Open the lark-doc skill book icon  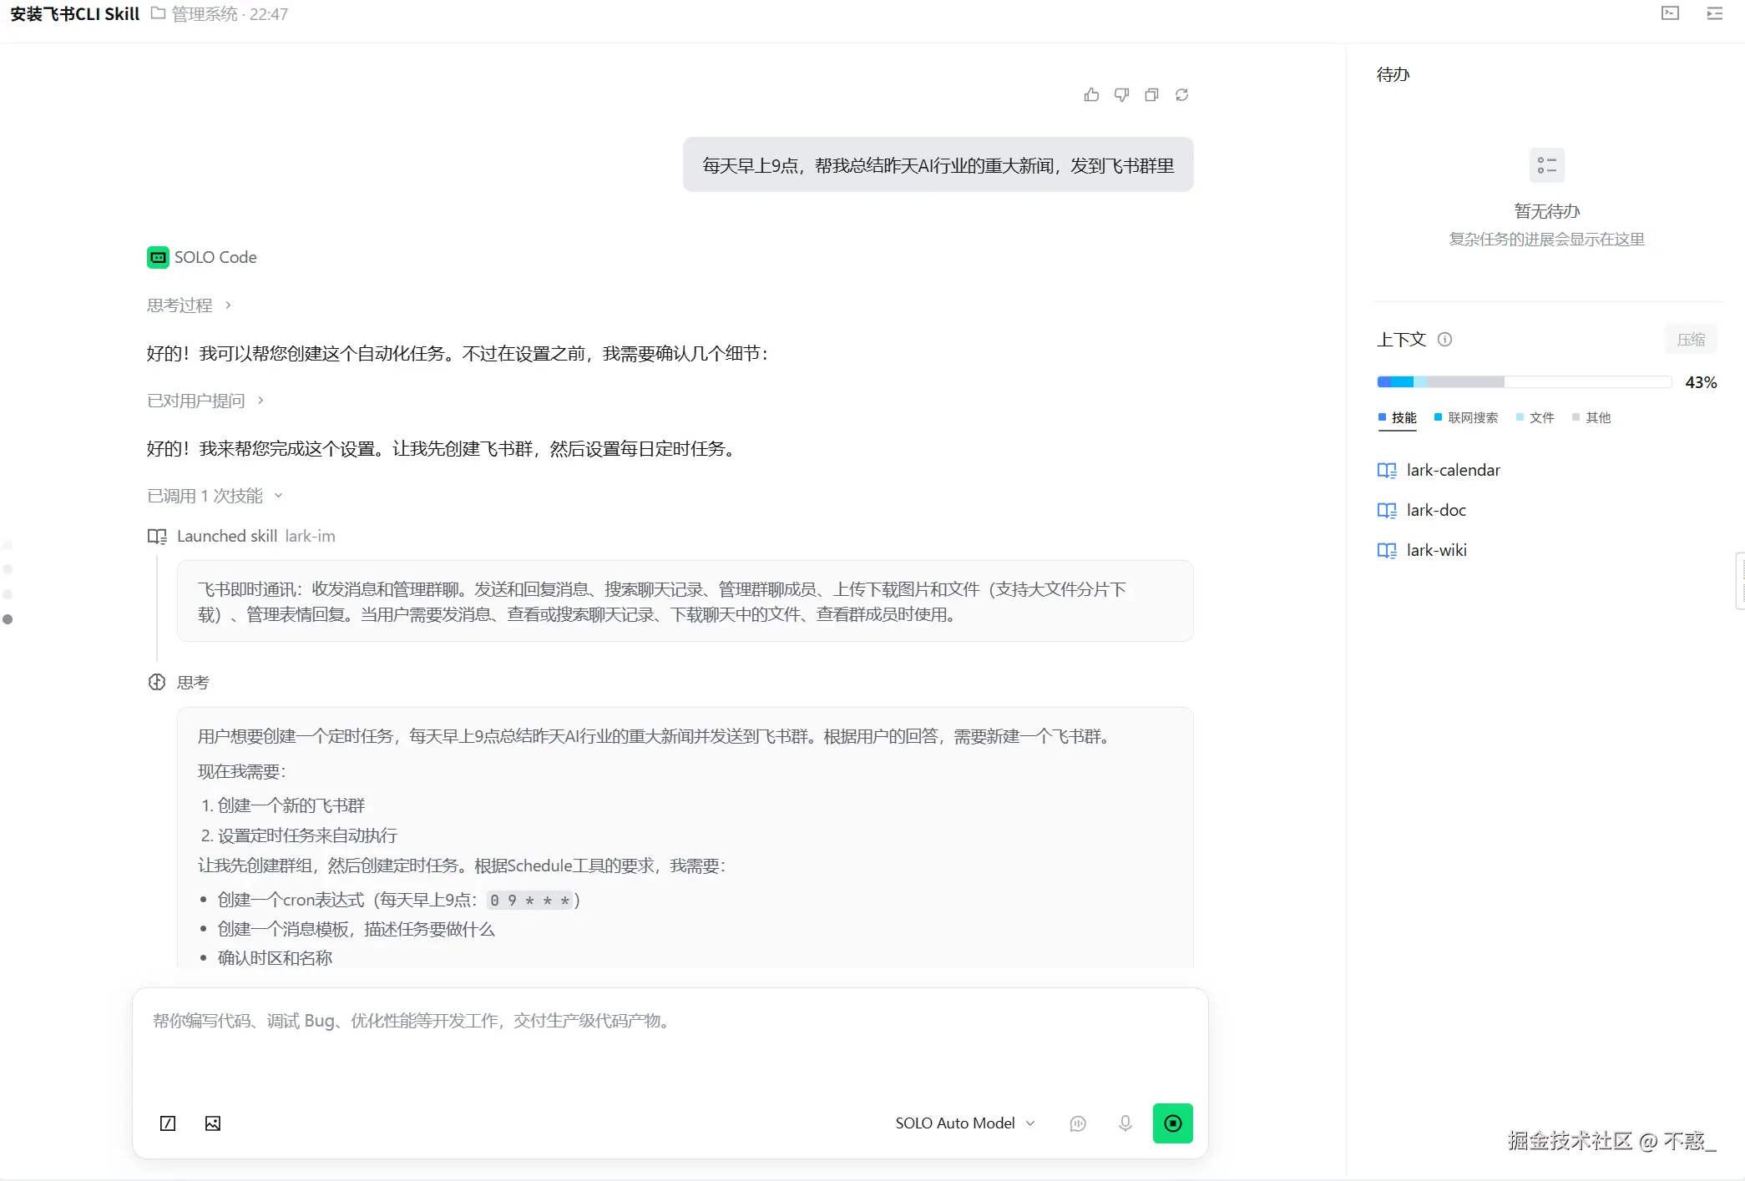coord(1387,511)
